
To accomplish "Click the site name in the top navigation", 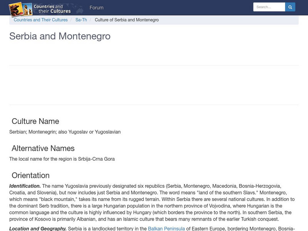I will pos(52,7).
